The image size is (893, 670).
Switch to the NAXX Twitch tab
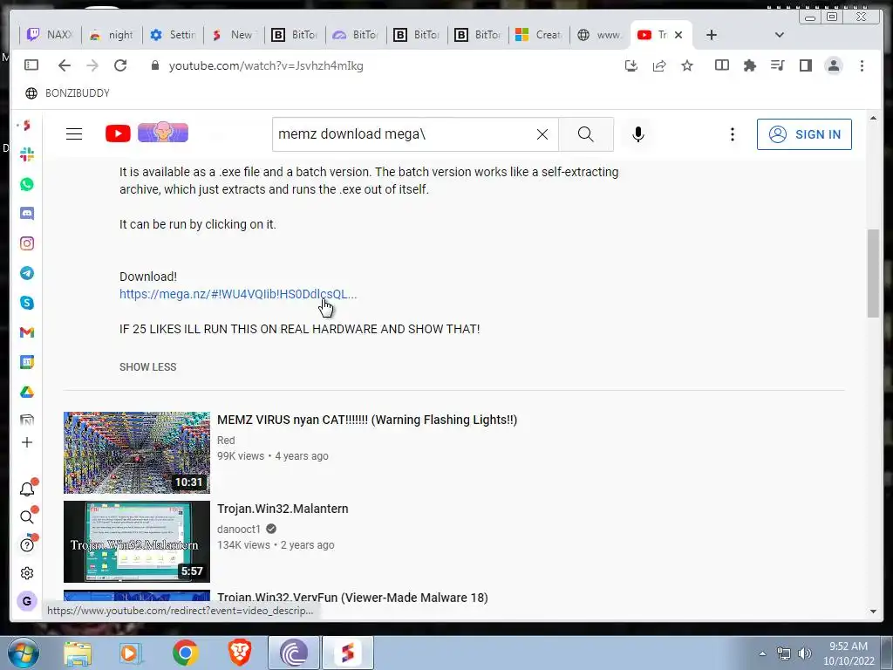click(51, 35)
